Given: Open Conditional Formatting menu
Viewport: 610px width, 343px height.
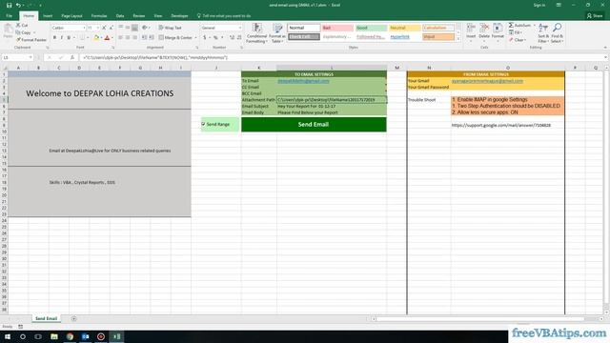Looking at the screenshot, I should [256, 33].
